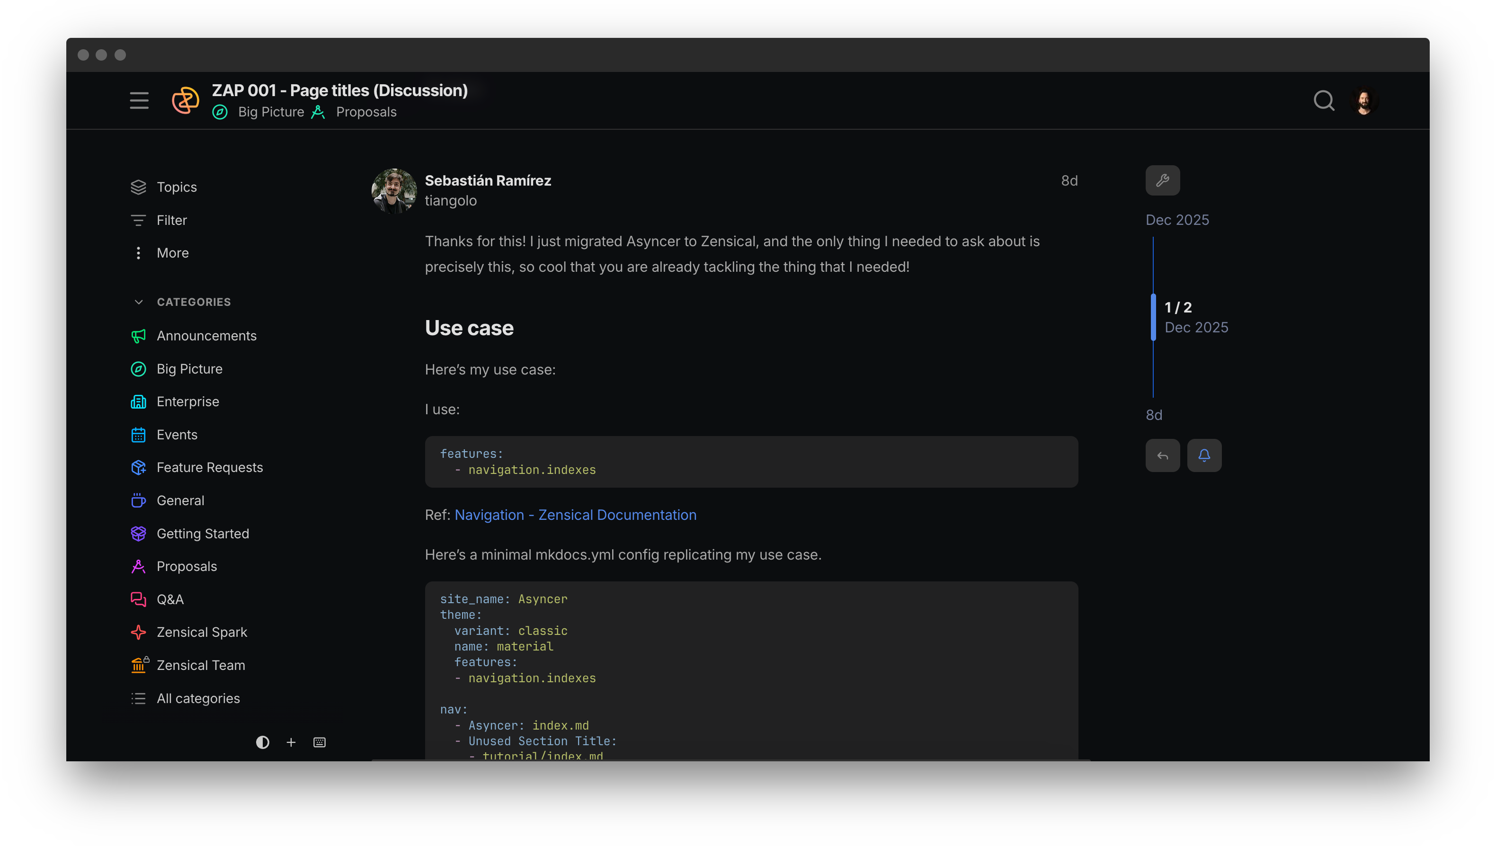This screenshot has height=856, width=1496.
Task: Expand the More sidebar menu
Action: click(x=172, y=253)
